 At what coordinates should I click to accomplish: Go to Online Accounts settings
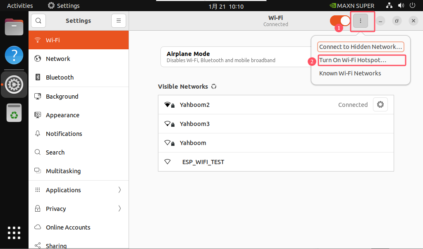79,227
